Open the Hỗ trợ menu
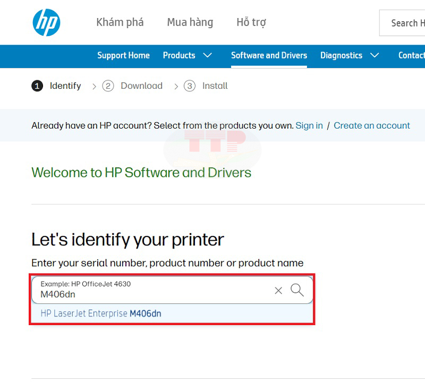 pos(251,22)
